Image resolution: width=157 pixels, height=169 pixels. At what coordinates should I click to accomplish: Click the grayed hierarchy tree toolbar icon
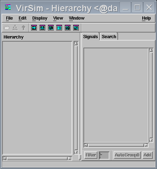pyautogui.click(x=15, y=28)
